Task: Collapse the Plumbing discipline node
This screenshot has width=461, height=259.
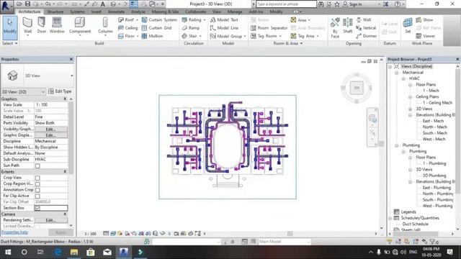Action: (x=397, y=145)
